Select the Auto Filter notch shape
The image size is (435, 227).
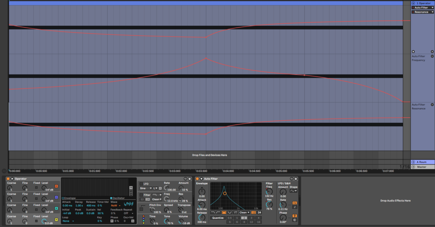click(x=230, y=213)
